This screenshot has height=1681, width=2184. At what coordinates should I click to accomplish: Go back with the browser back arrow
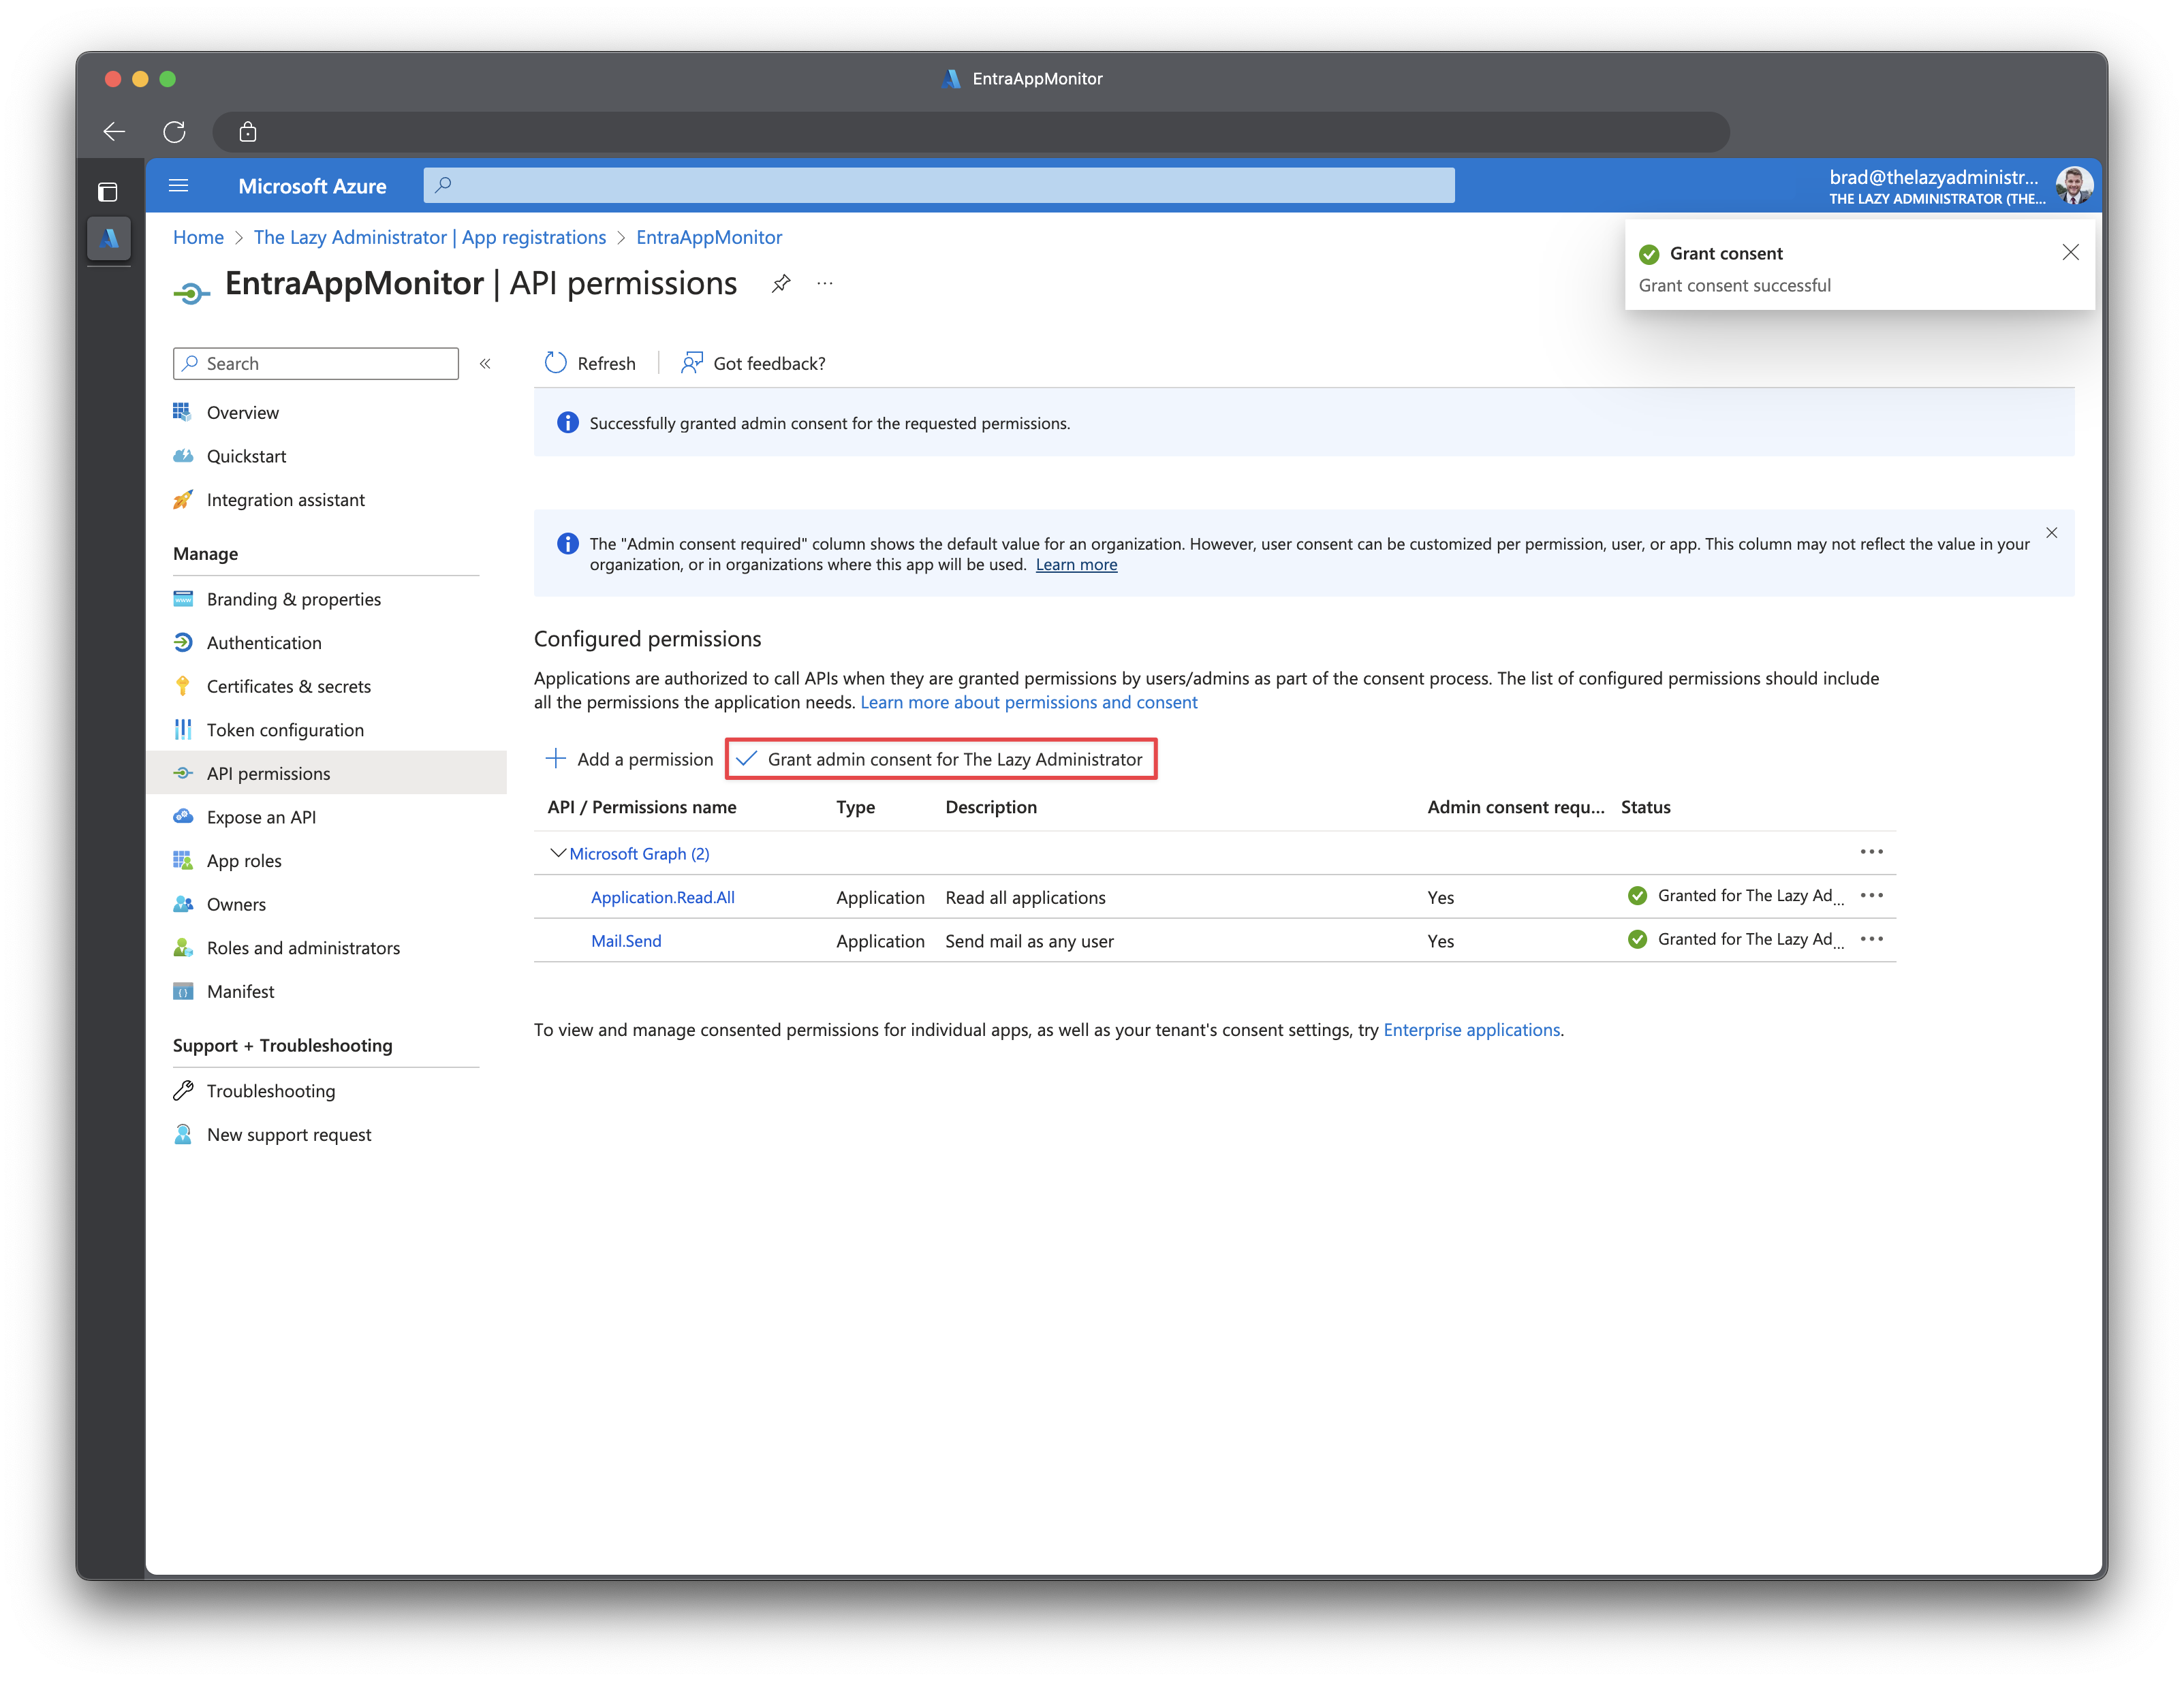[114, 131]
